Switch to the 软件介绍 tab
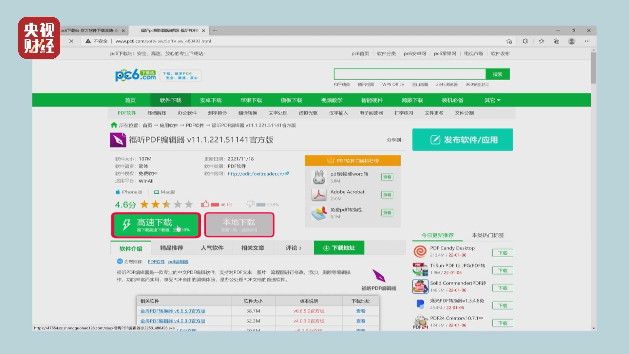The image size is (629, 354). click(131, 248)
